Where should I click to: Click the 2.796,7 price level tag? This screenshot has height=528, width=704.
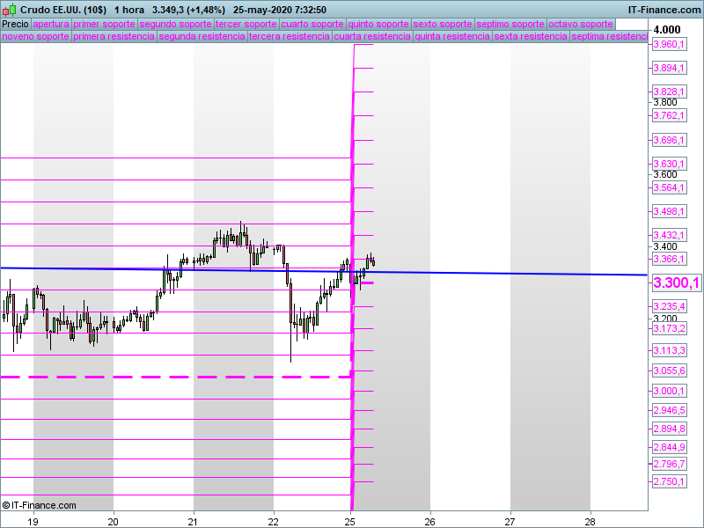click(669, 464)
